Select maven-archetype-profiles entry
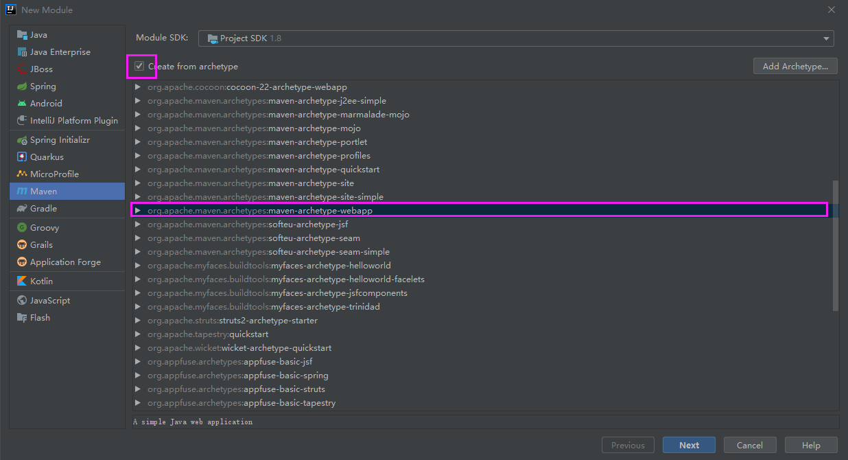Viewport: 848px width, 460px height. [x=482, y=156]
